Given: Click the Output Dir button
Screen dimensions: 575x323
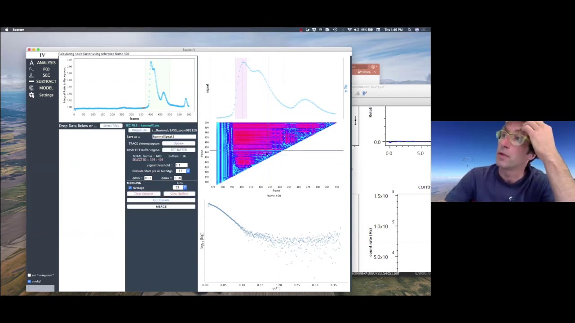Looking at the screenshot, I should click(139, 131).
